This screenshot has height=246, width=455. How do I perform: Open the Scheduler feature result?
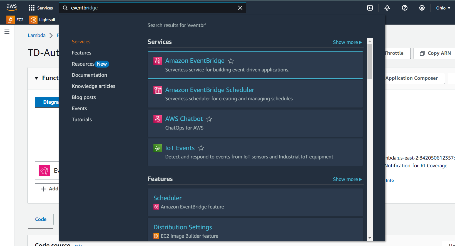click(x=167, y=198)
